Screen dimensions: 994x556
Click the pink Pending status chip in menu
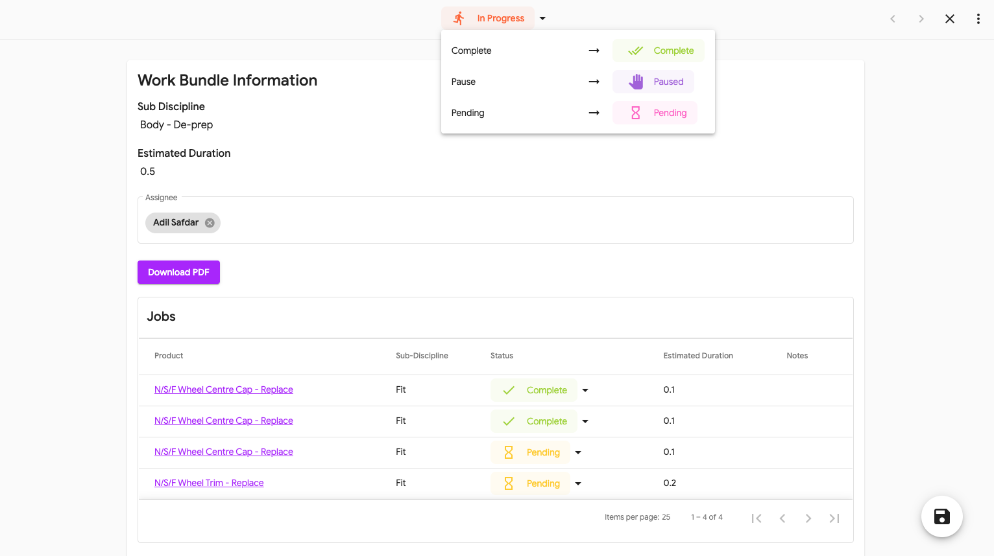[655, 113]
